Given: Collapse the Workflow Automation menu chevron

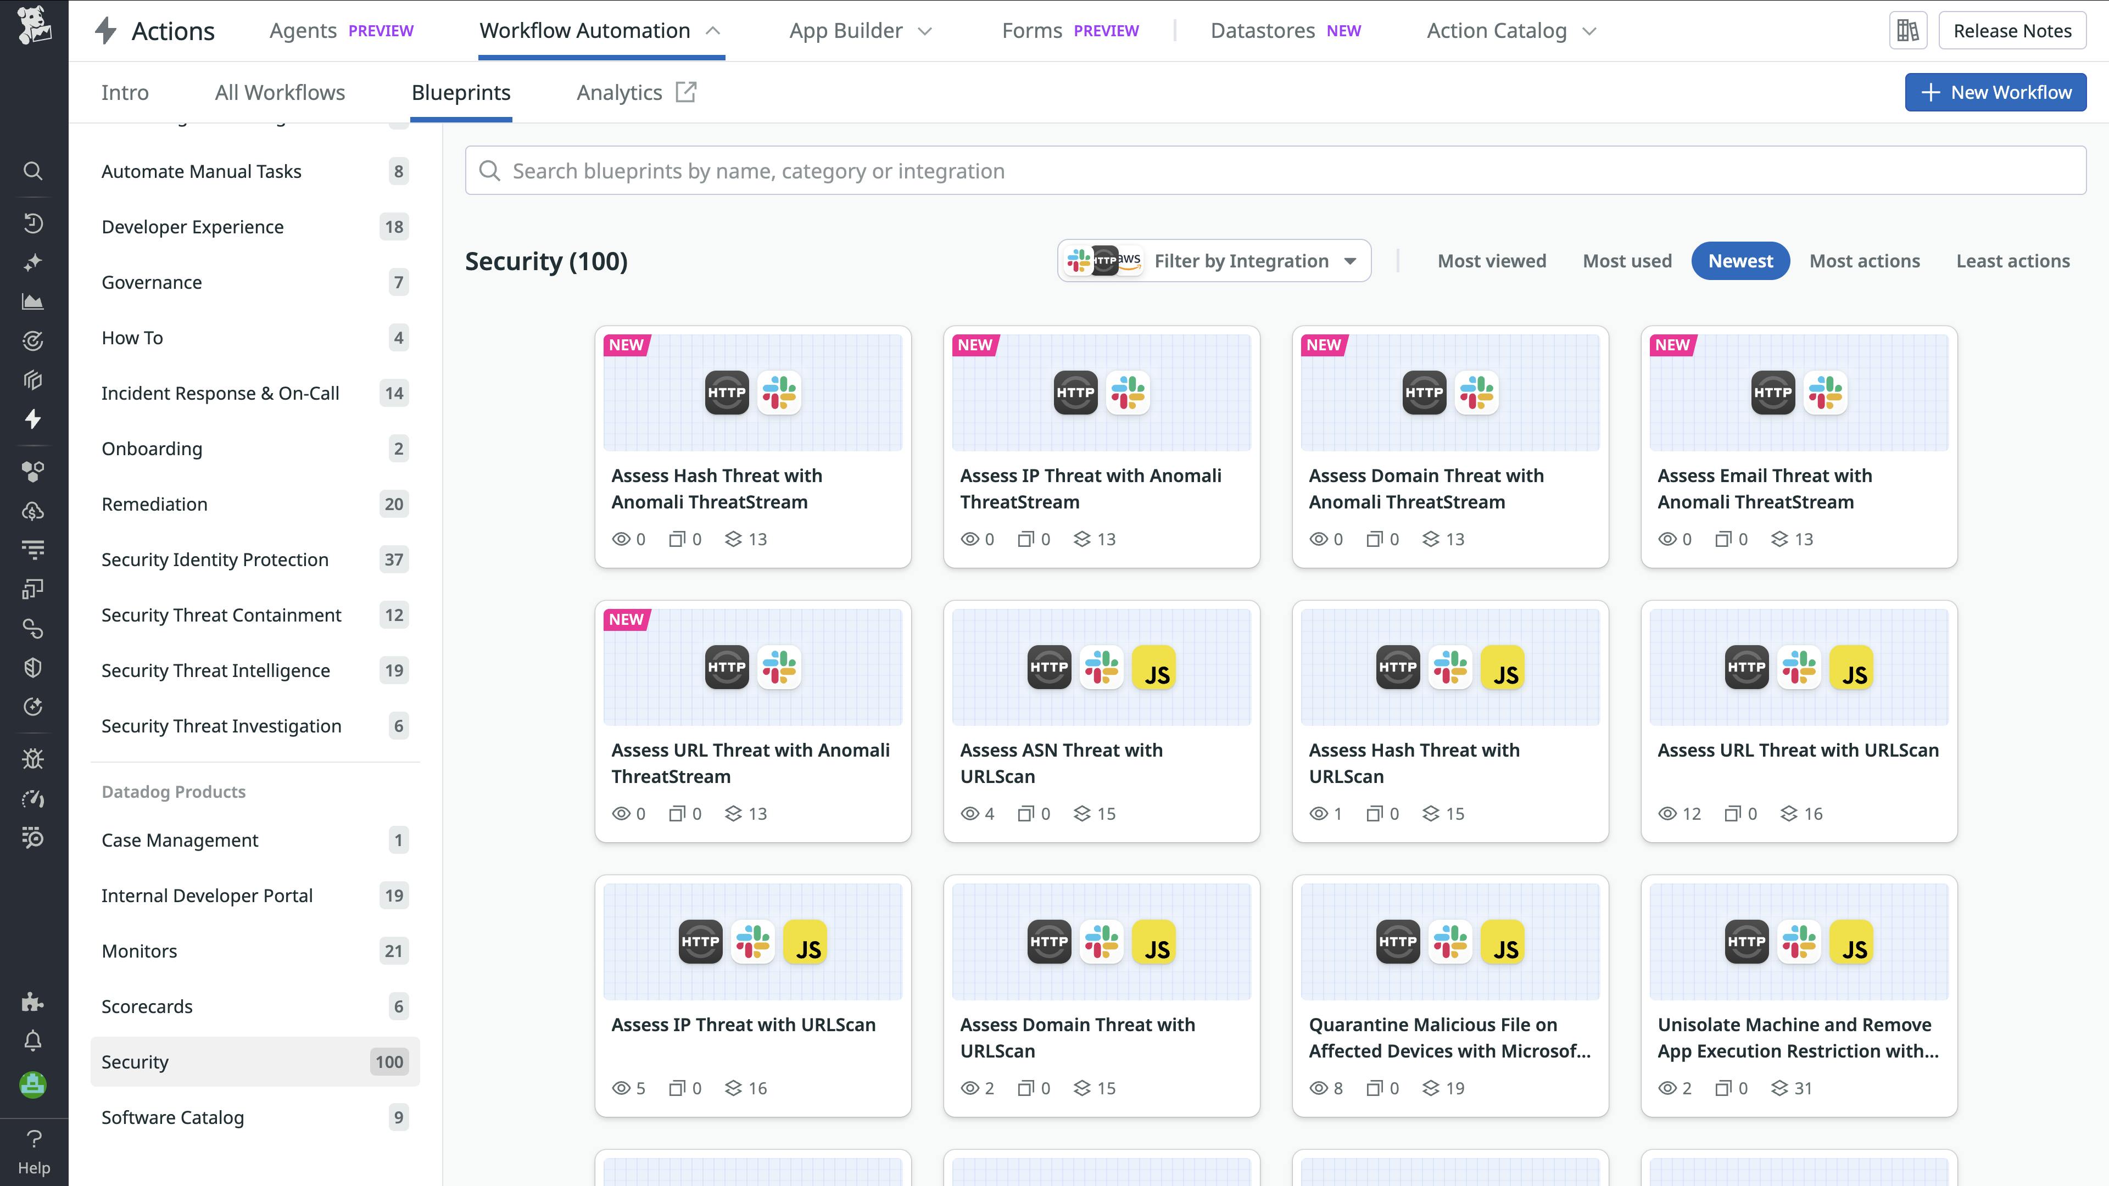Looking at the screenshot, I should [711, 31].
